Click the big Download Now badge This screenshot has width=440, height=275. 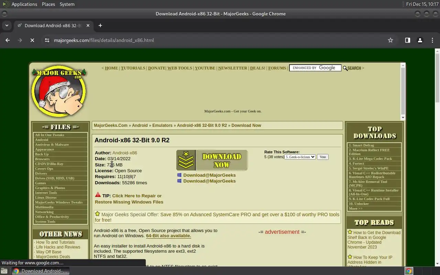(212, 160)
